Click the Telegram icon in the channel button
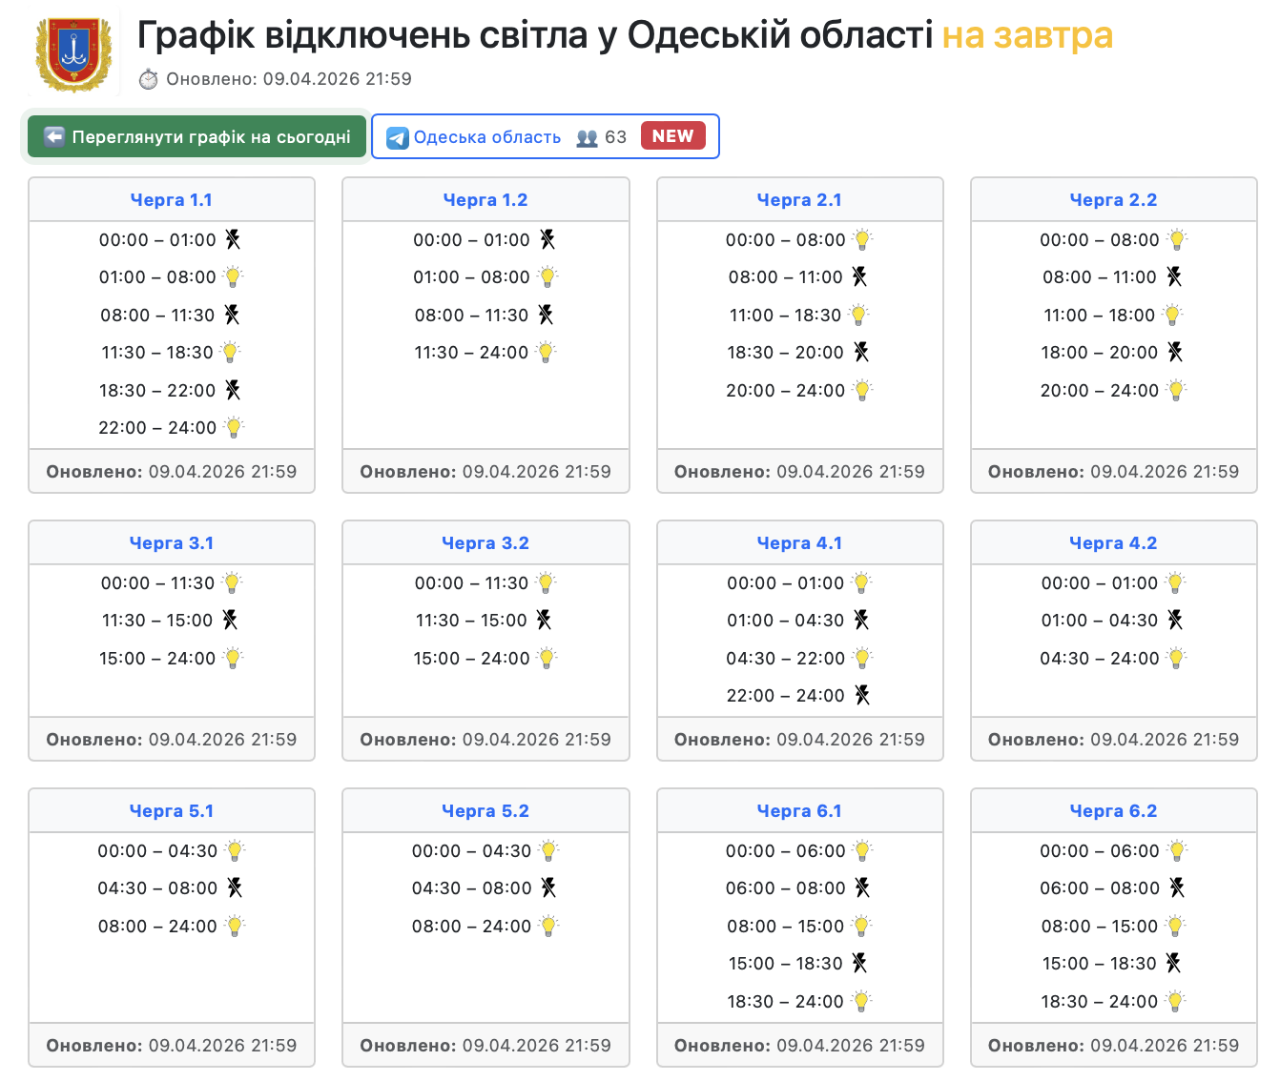 397,138
